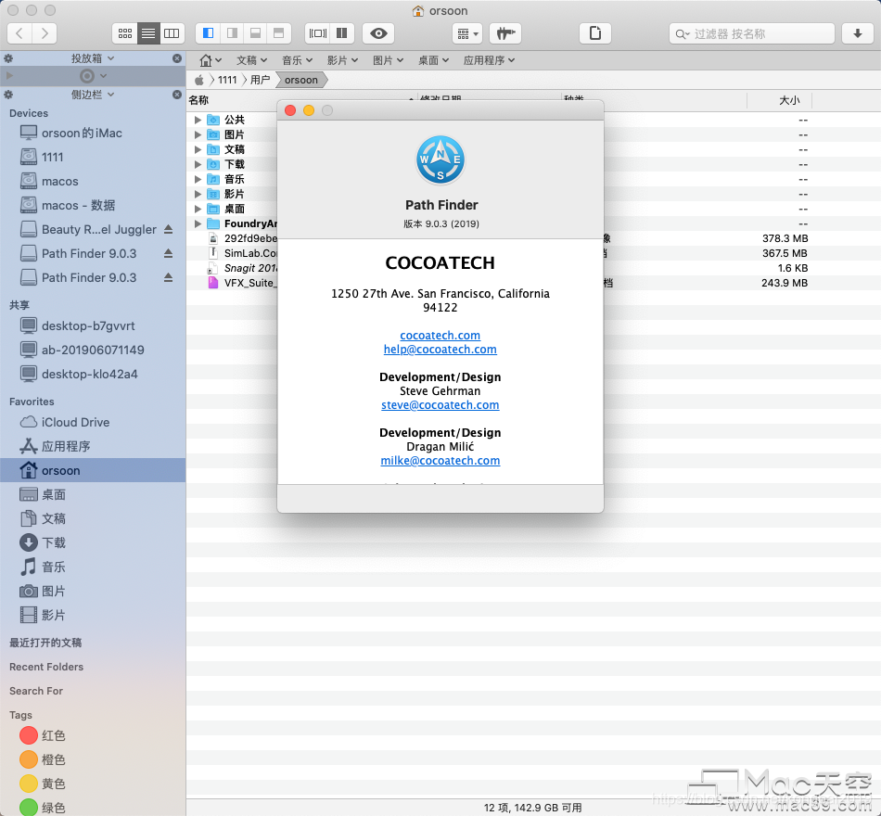Select the 1111 disk in sidebar

click(x=93, y=157)
